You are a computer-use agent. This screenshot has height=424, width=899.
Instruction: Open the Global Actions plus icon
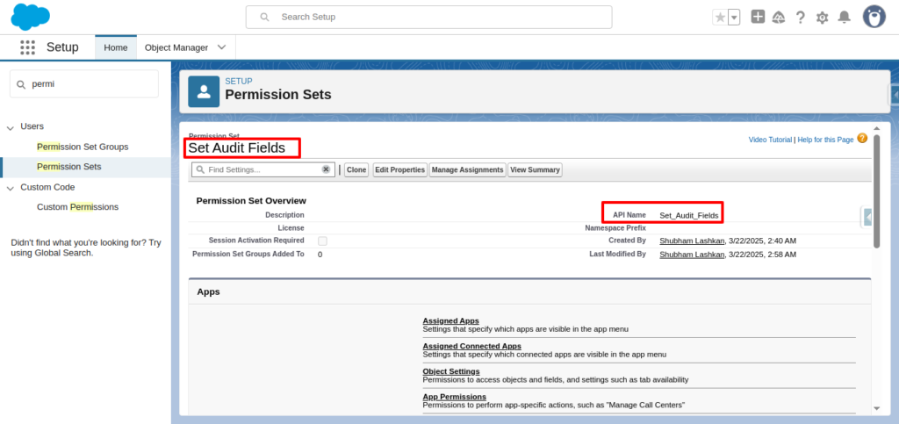pos(758,17)
